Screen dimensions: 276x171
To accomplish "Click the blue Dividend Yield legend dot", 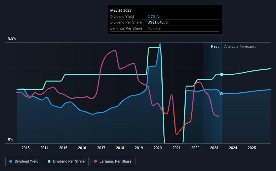I will [11, 161].
